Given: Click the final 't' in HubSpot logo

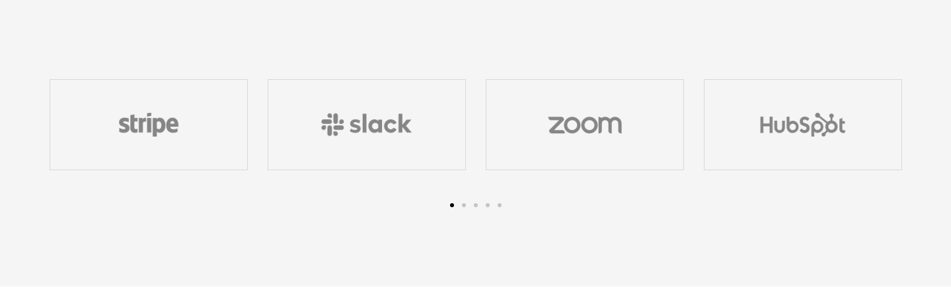Looking at the screenshot, I should coord(841,125).
